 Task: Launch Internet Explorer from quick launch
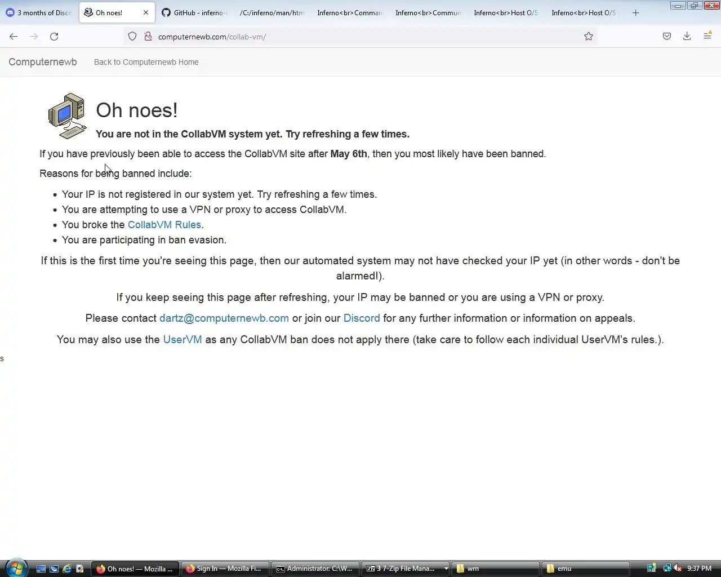tap(67, 569)
